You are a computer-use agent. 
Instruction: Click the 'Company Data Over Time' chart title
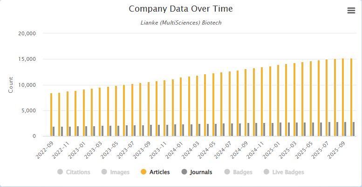click(x=181, y=9)
